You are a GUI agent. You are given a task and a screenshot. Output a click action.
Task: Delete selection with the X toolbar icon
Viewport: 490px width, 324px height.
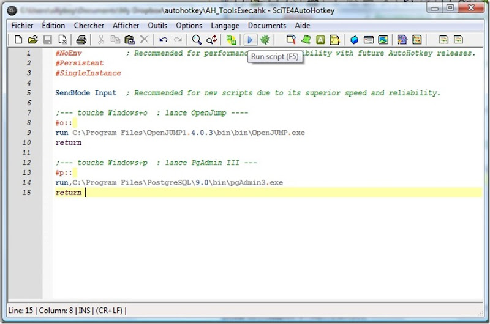pos(144,40)
